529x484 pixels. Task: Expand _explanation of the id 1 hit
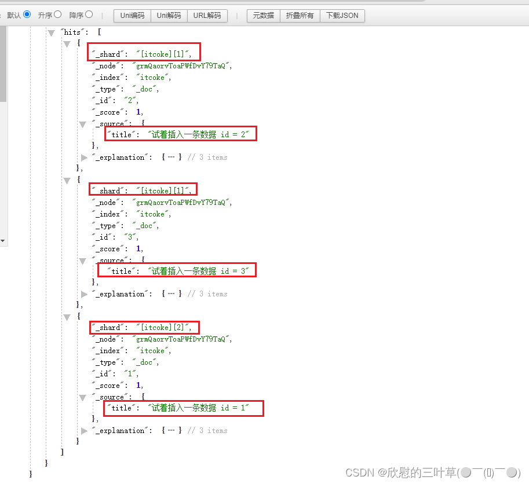pos(84,431)
